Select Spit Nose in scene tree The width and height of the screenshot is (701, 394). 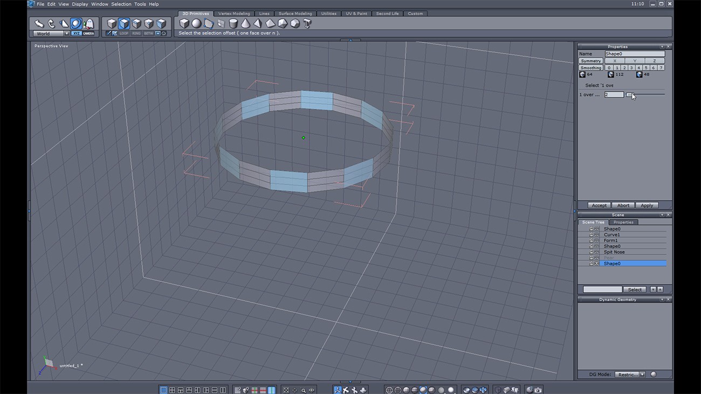tap(614, 252)
